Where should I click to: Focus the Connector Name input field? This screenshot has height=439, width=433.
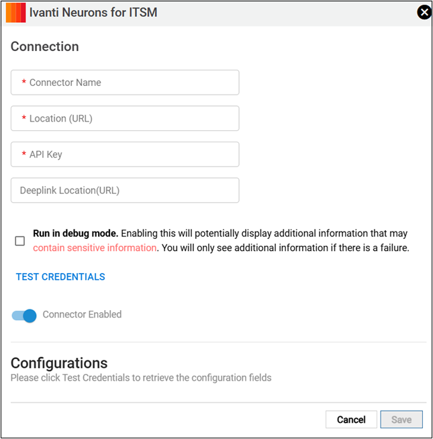pos(125,83)
